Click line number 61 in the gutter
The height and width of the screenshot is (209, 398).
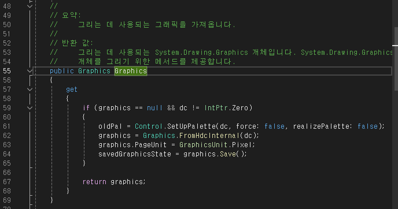[7, 126]
